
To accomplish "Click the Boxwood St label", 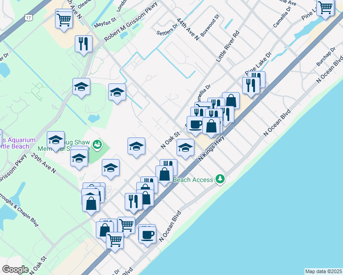I will [x=210, y=26].
